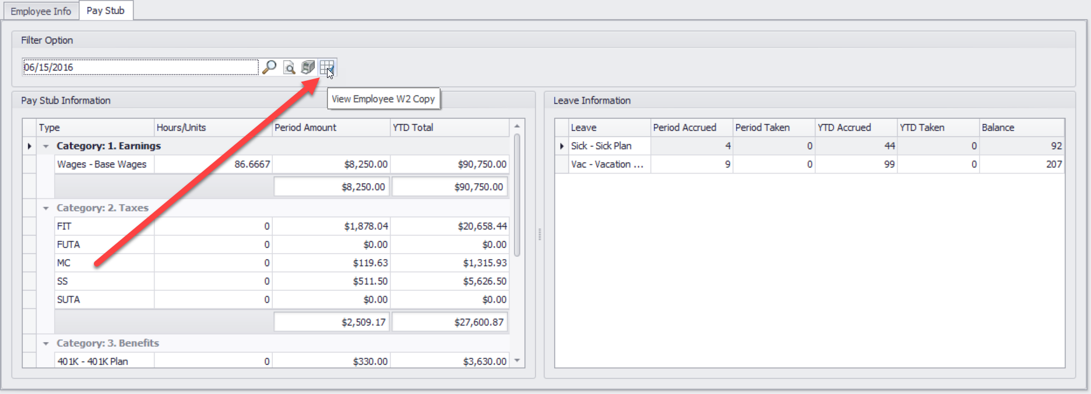
Task: Click scroll down arrow in pay stub grid
Action: (x=517, y=361)
